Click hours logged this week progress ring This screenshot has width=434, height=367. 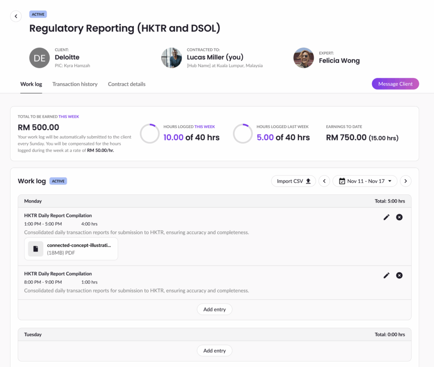pyautogui.click(x=150, y=134)
